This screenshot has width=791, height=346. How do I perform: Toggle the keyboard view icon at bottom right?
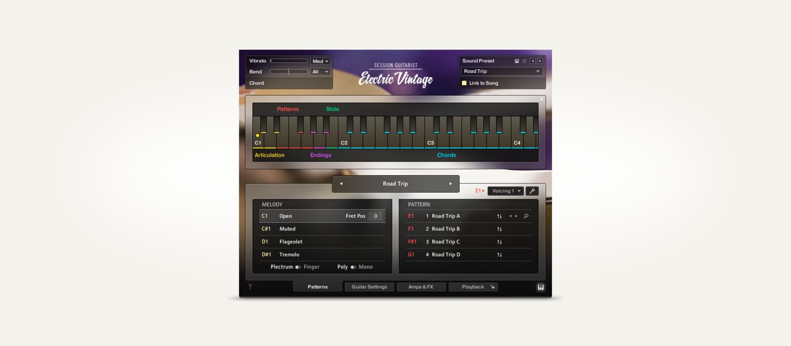click(541, 287)
